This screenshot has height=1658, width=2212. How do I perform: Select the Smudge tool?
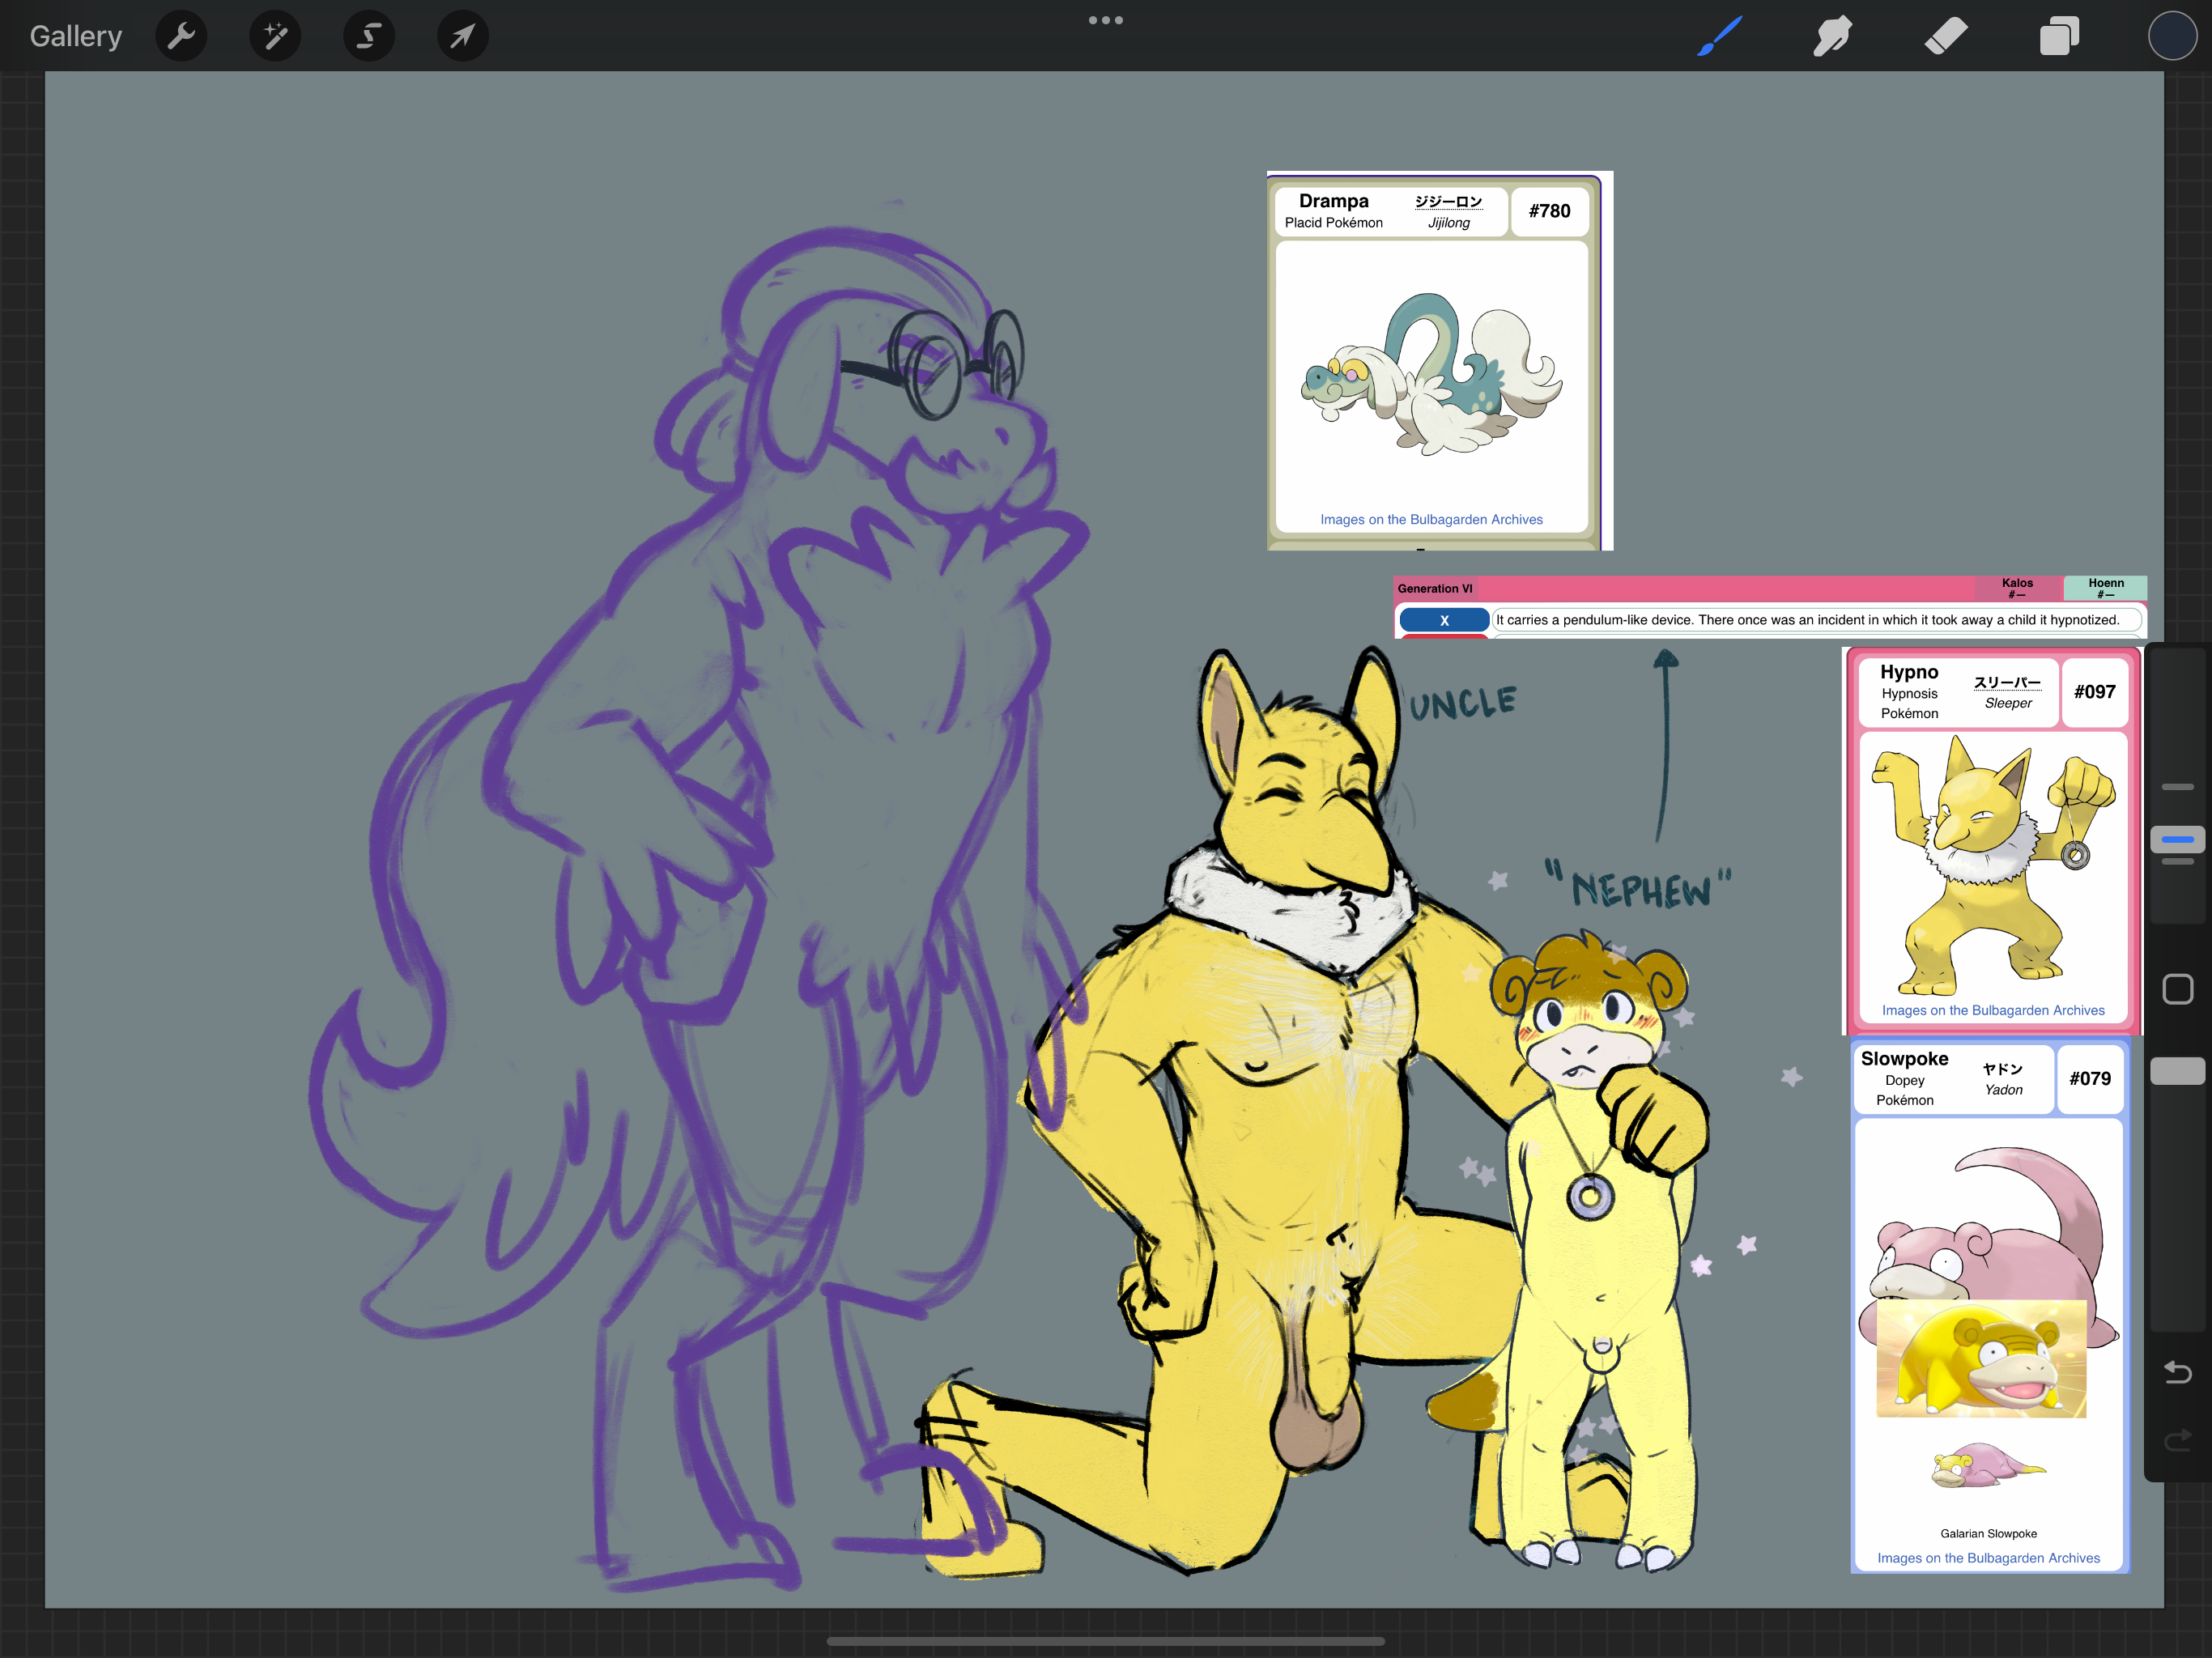1832,36
